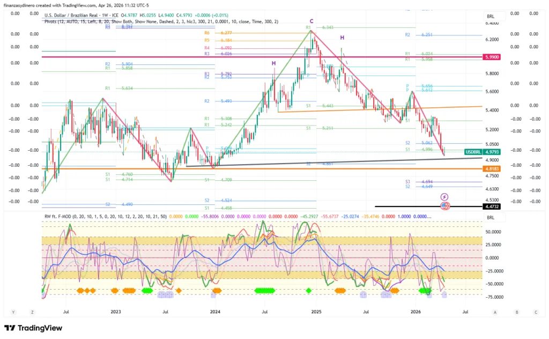Select the Pivots indicator legend text
The height and width of the screenshot is (339, 549).
point(161,21)
